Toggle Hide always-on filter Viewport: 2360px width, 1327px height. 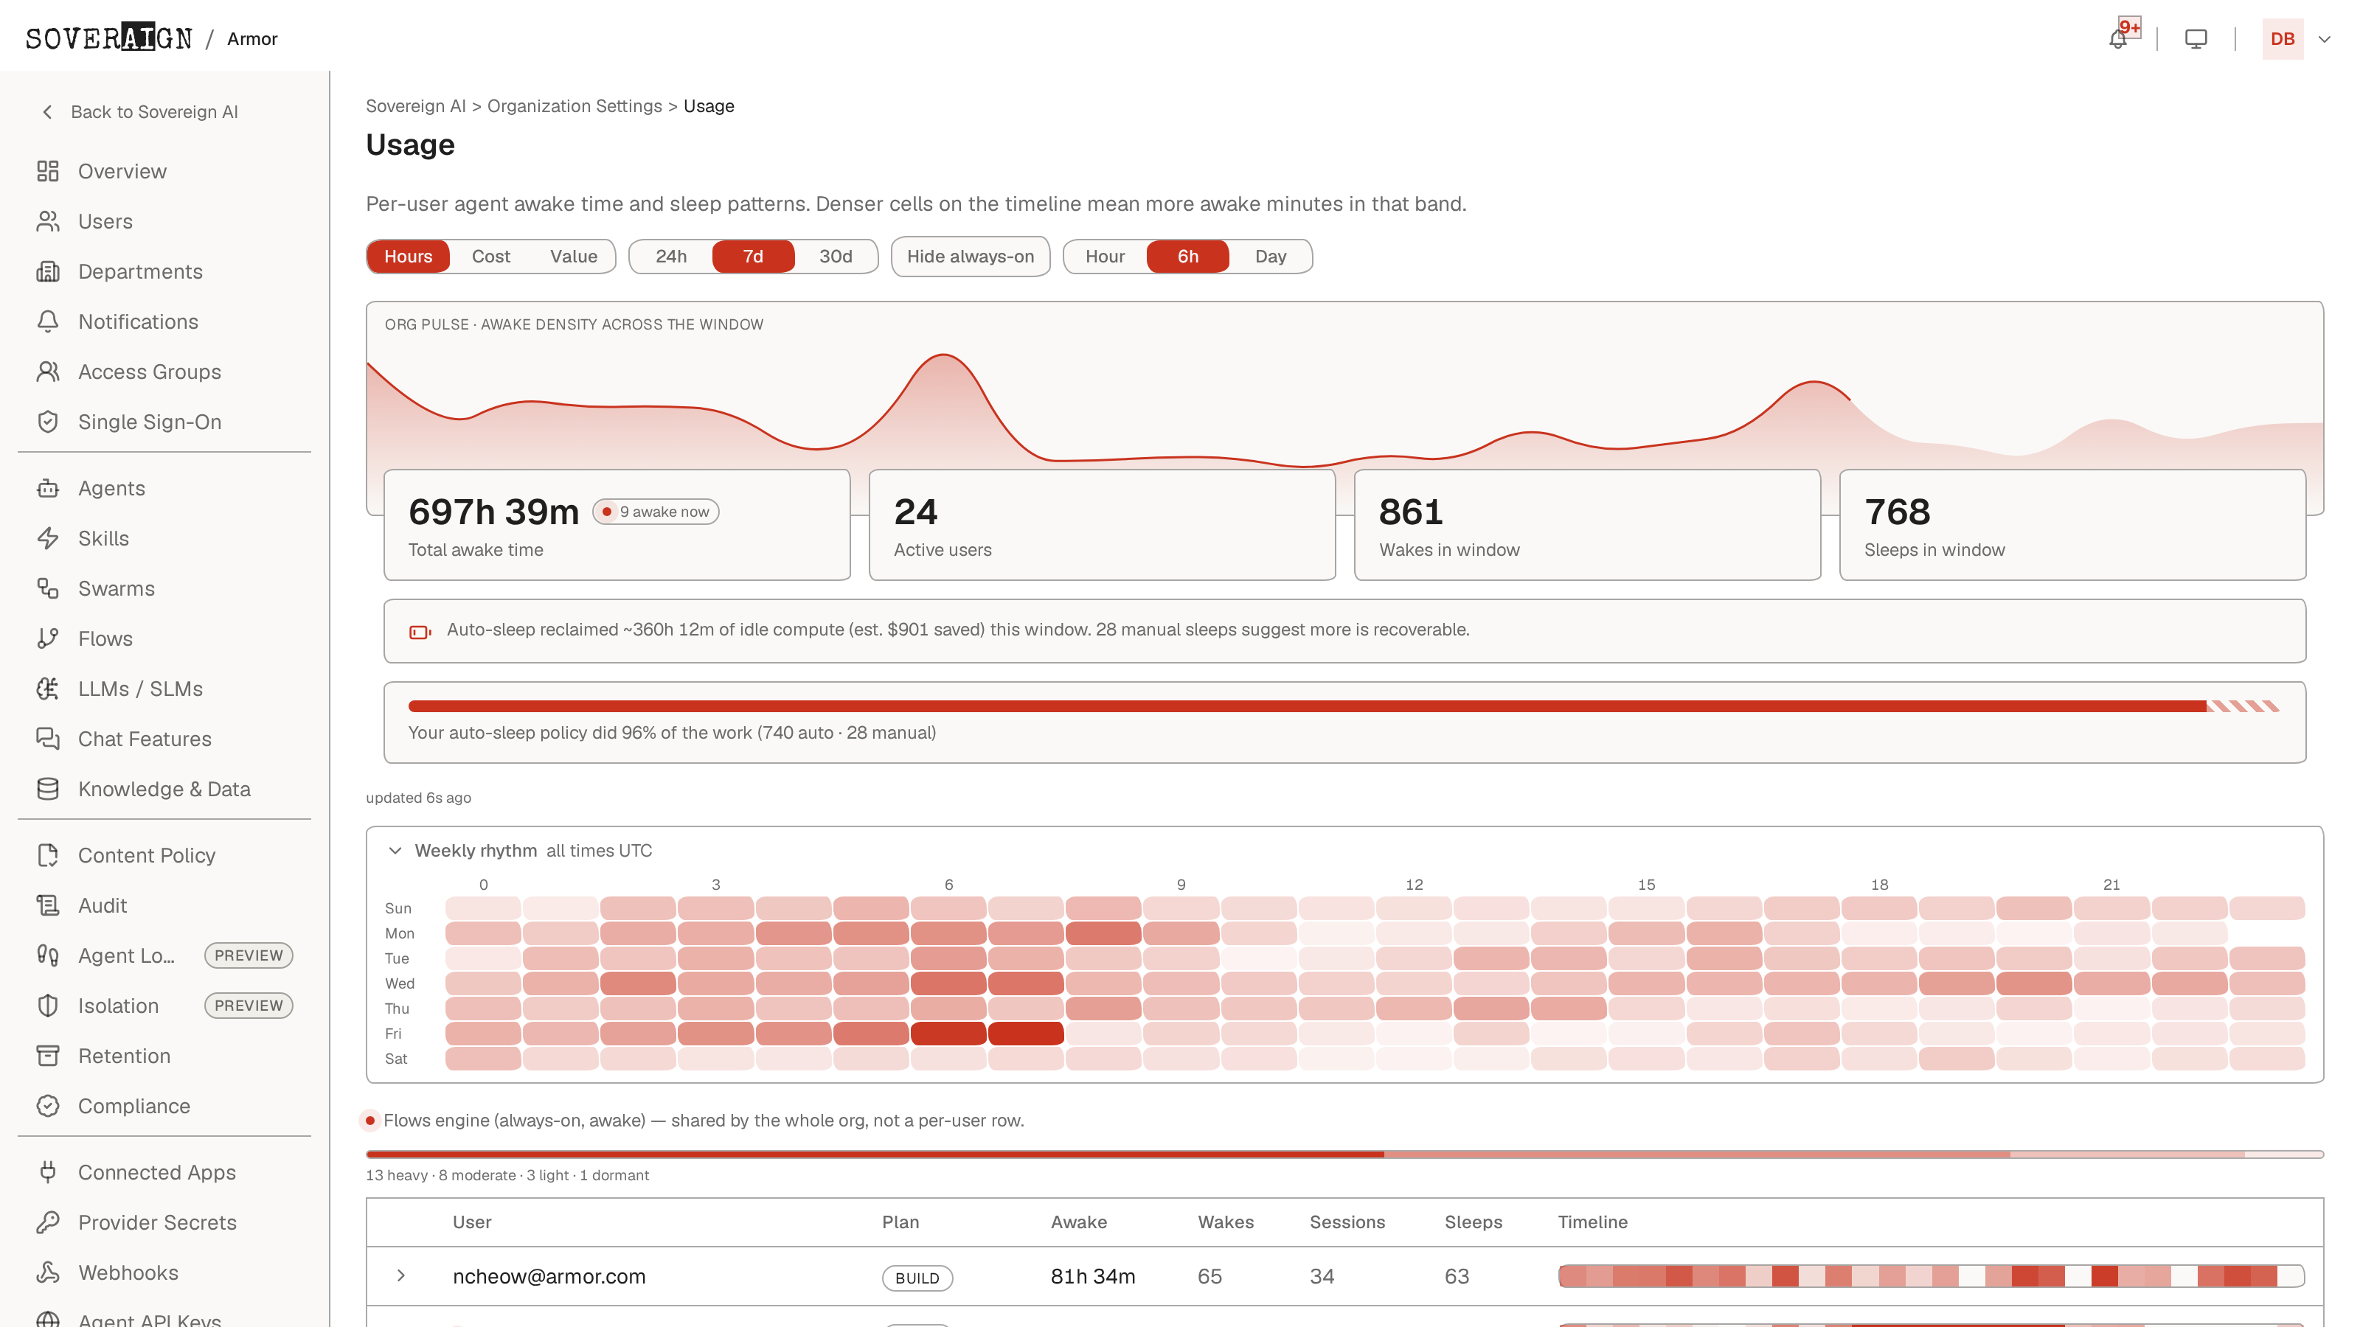[971, 257]
